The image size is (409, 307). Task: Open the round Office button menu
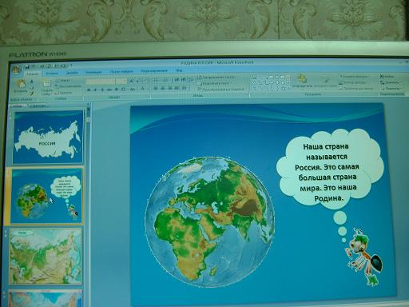pos(16,70)
